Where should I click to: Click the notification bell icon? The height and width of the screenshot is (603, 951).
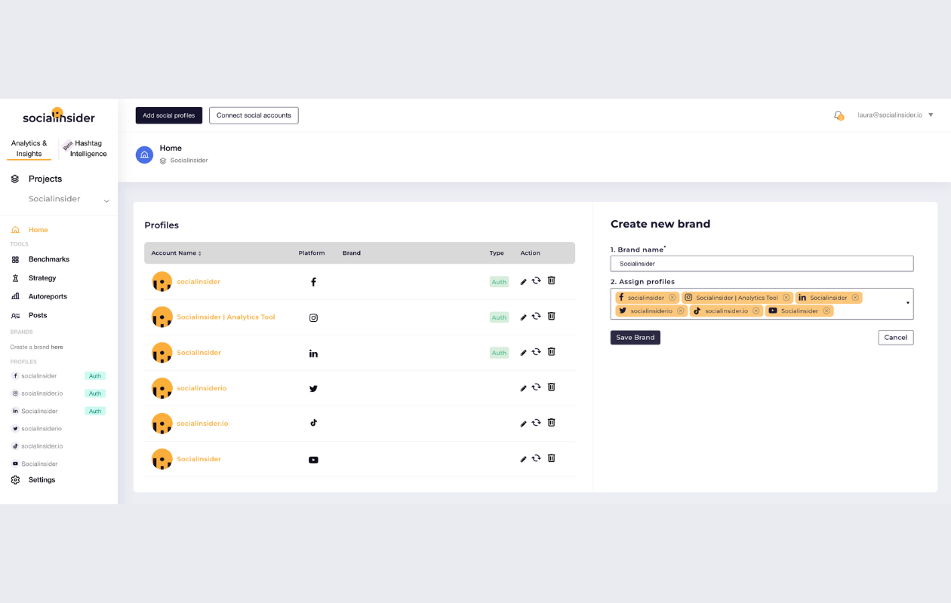click(x=838, y=115)
